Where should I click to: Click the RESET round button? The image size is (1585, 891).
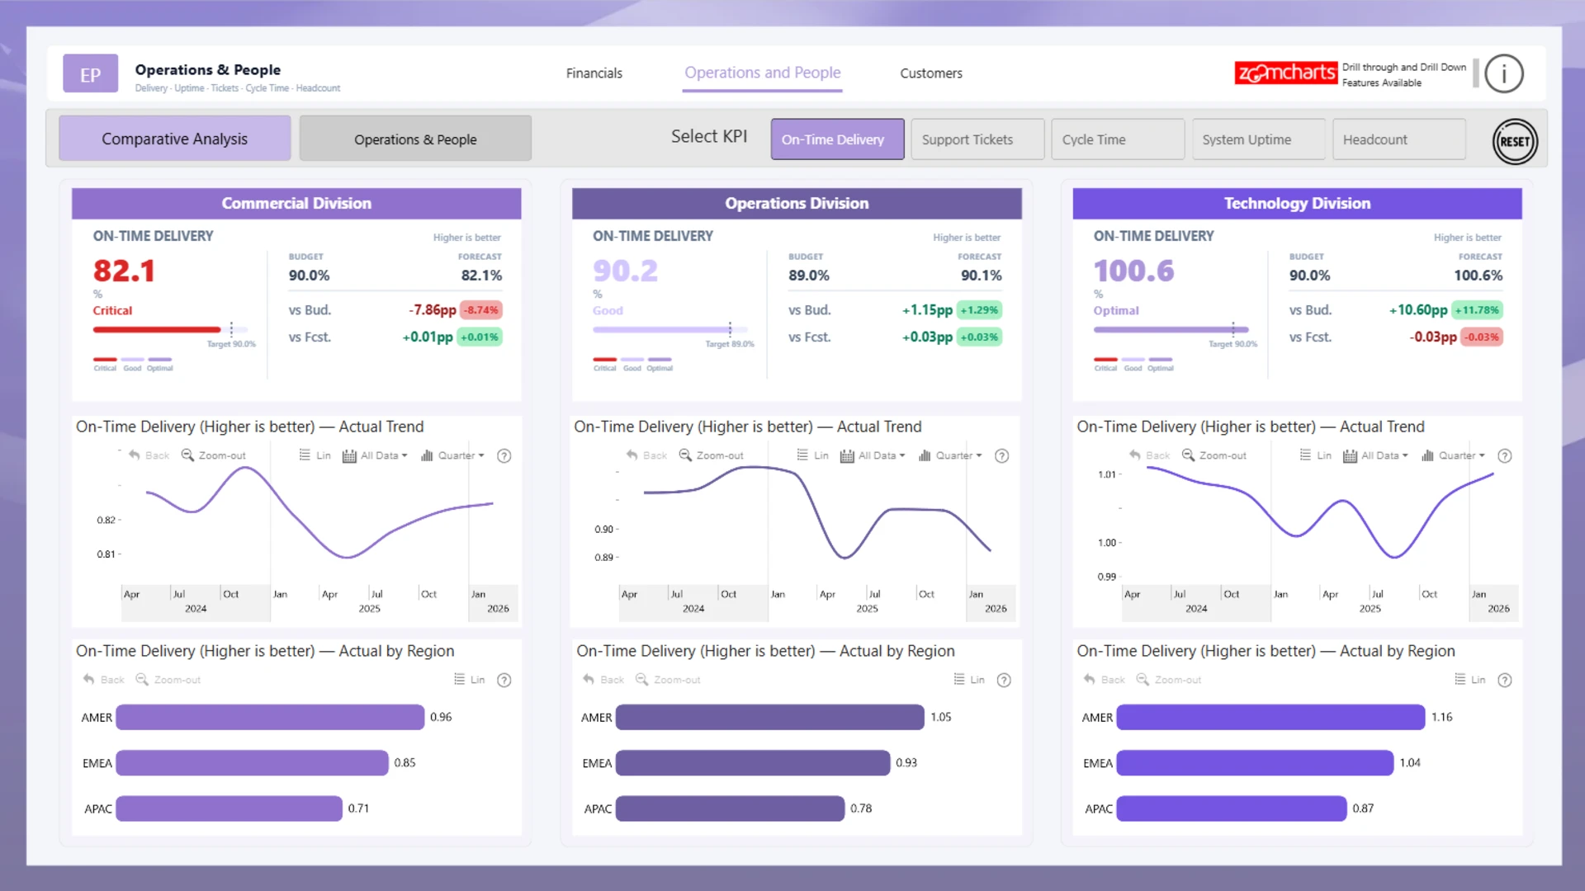pyautogui.click(x=1514, y=141)
